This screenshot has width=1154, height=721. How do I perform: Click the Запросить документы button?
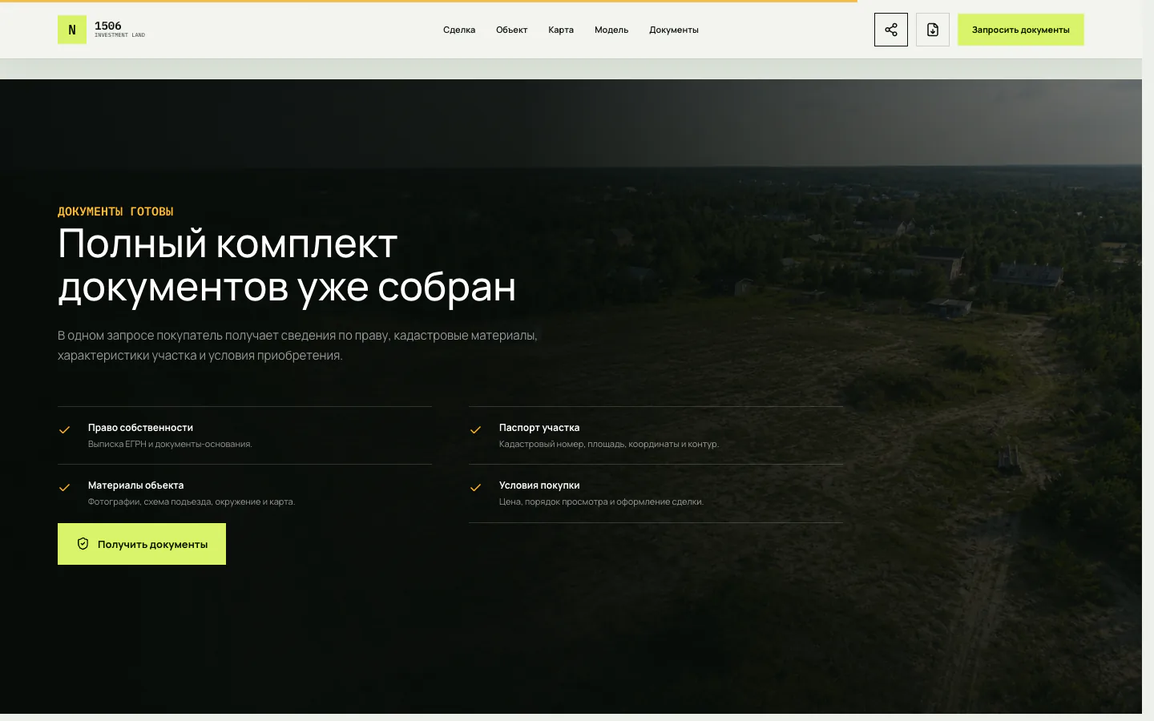[x=1021, y=30]
